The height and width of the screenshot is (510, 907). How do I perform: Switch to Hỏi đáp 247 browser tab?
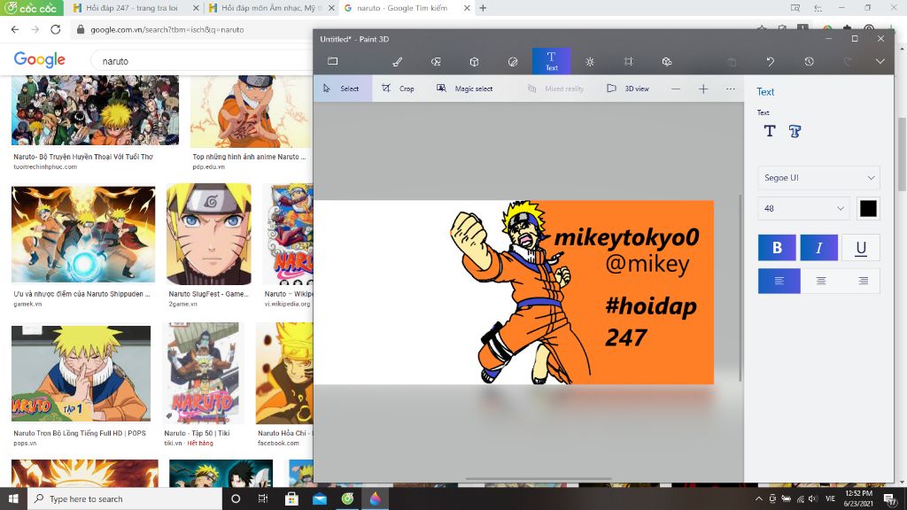[133, 8]
